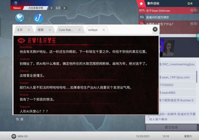Click Dorothea's post about IP地址
The height and width of the screenshot is (140, 199).
click(x=83, y=52)
